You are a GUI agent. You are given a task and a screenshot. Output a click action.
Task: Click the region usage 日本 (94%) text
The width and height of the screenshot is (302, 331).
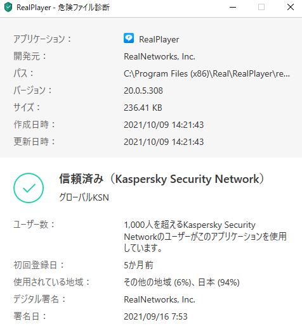pos(219,282)
